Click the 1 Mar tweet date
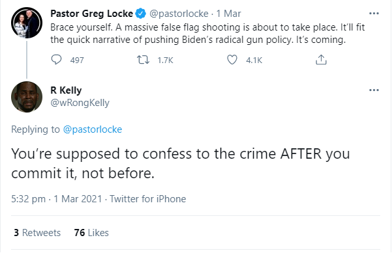The height and width of the screenshot is (253, 392). click(228, 14)
